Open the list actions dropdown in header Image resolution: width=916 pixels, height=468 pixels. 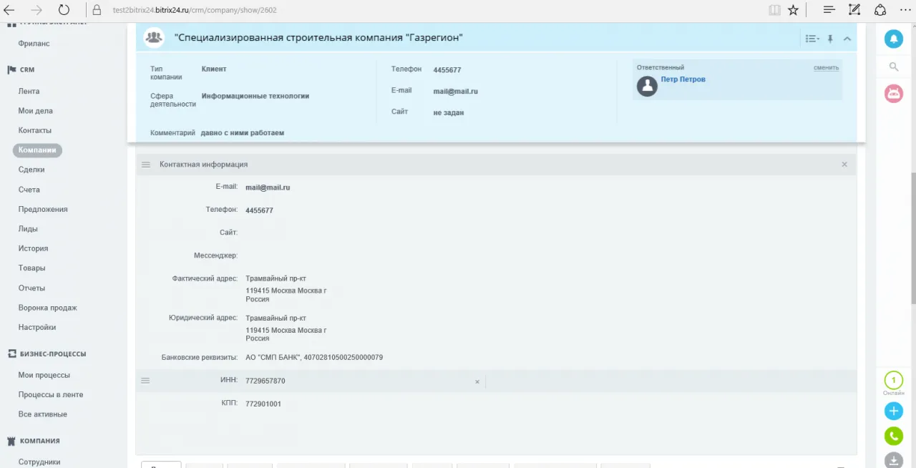coord(812,39)
